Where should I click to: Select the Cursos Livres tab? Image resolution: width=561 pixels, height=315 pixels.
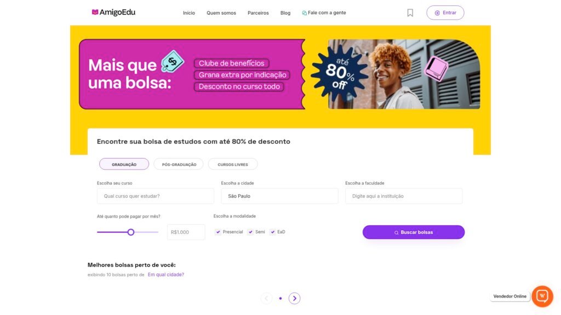coord(232,164)
